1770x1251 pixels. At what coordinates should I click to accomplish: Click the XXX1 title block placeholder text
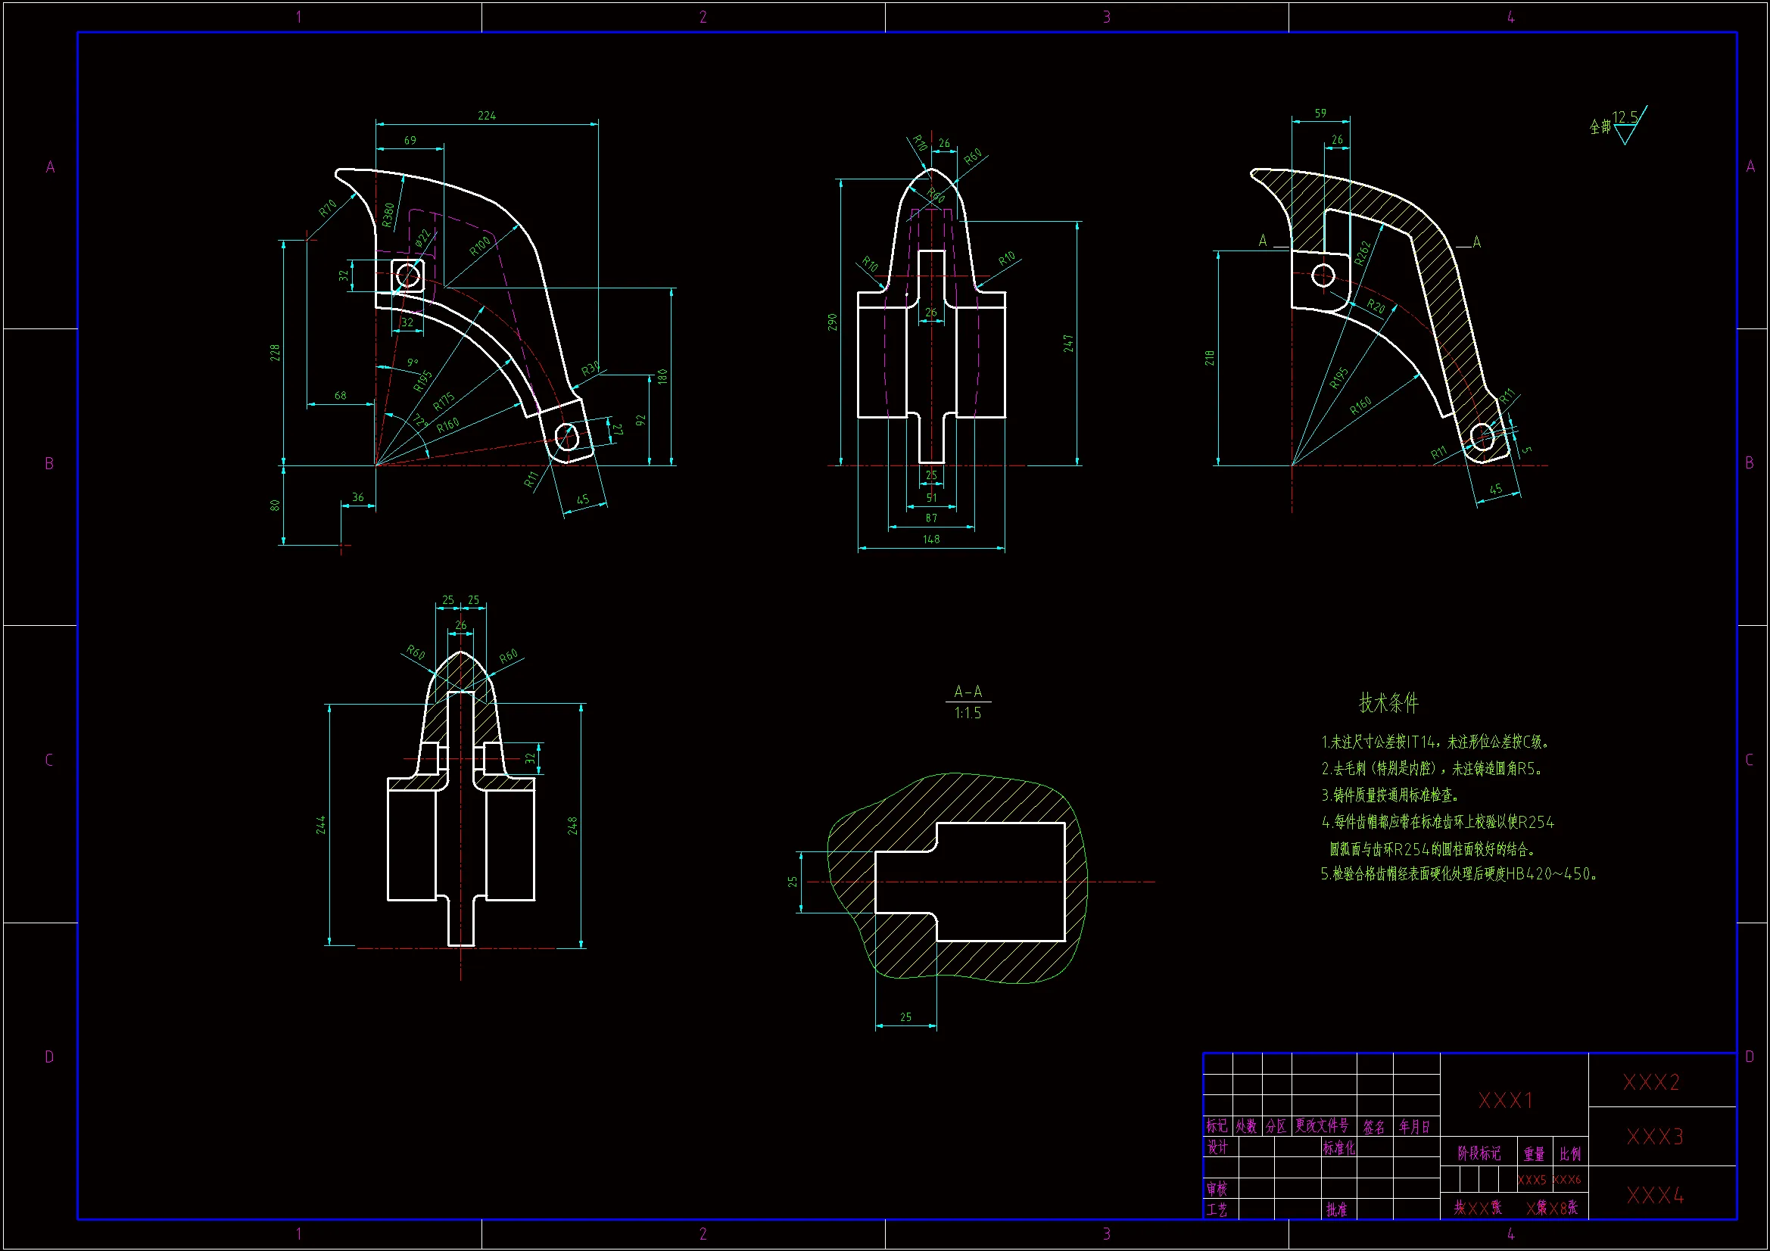click(x=1505, y=1100)
